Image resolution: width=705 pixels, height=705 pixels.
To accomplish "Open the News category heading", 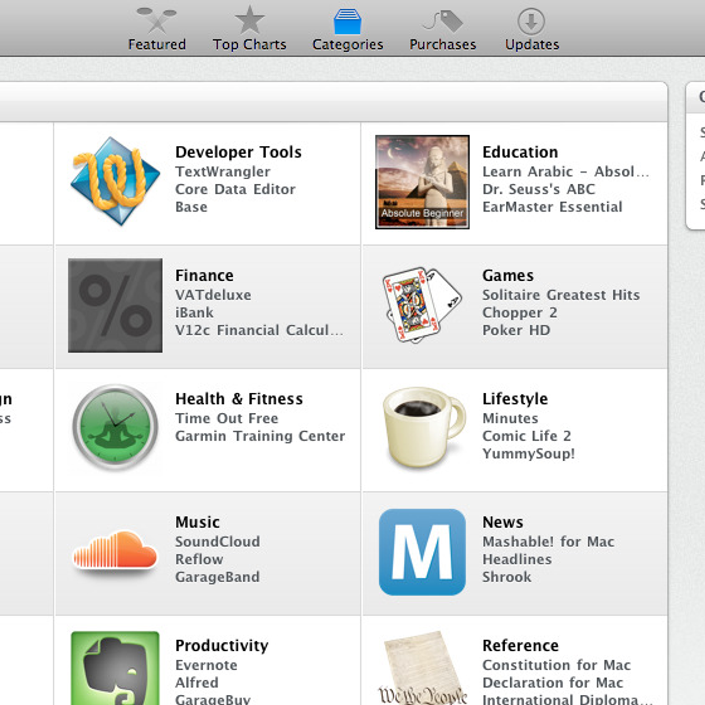I will coord(503,522).
